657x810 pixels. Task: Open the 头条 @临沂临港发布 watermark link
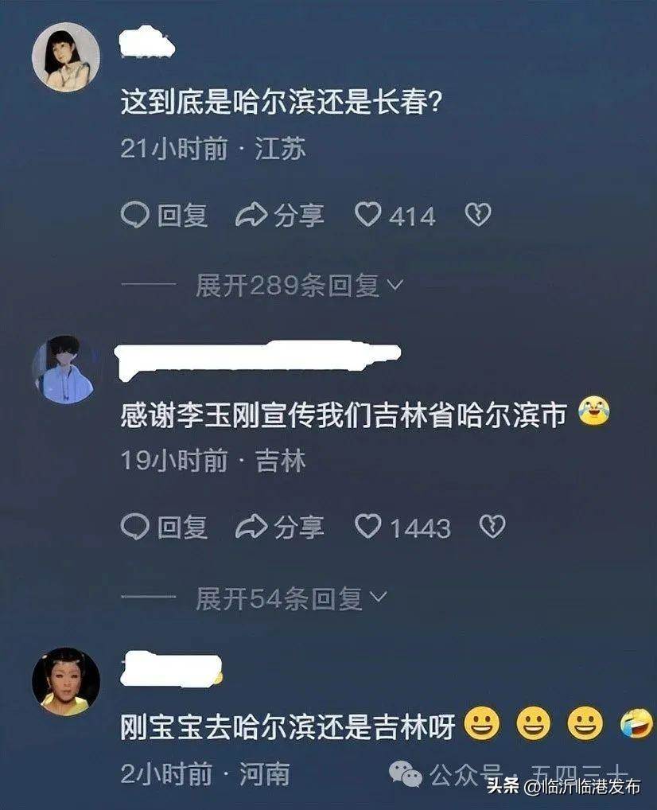(x=564, y=787)
